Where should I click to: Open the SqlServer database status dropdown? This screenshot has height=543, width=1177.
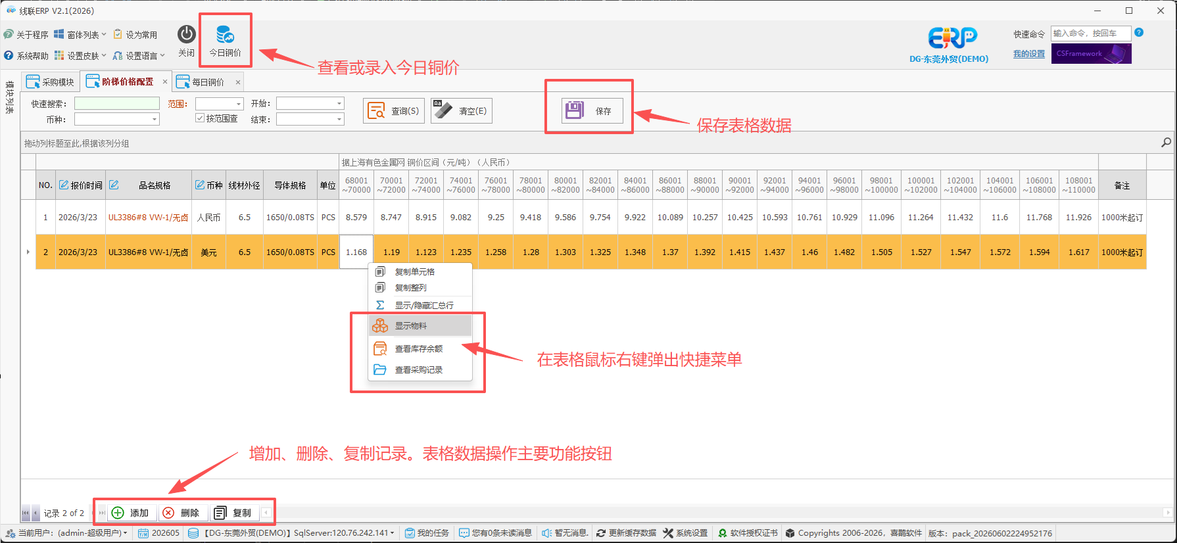click(291, 533)
